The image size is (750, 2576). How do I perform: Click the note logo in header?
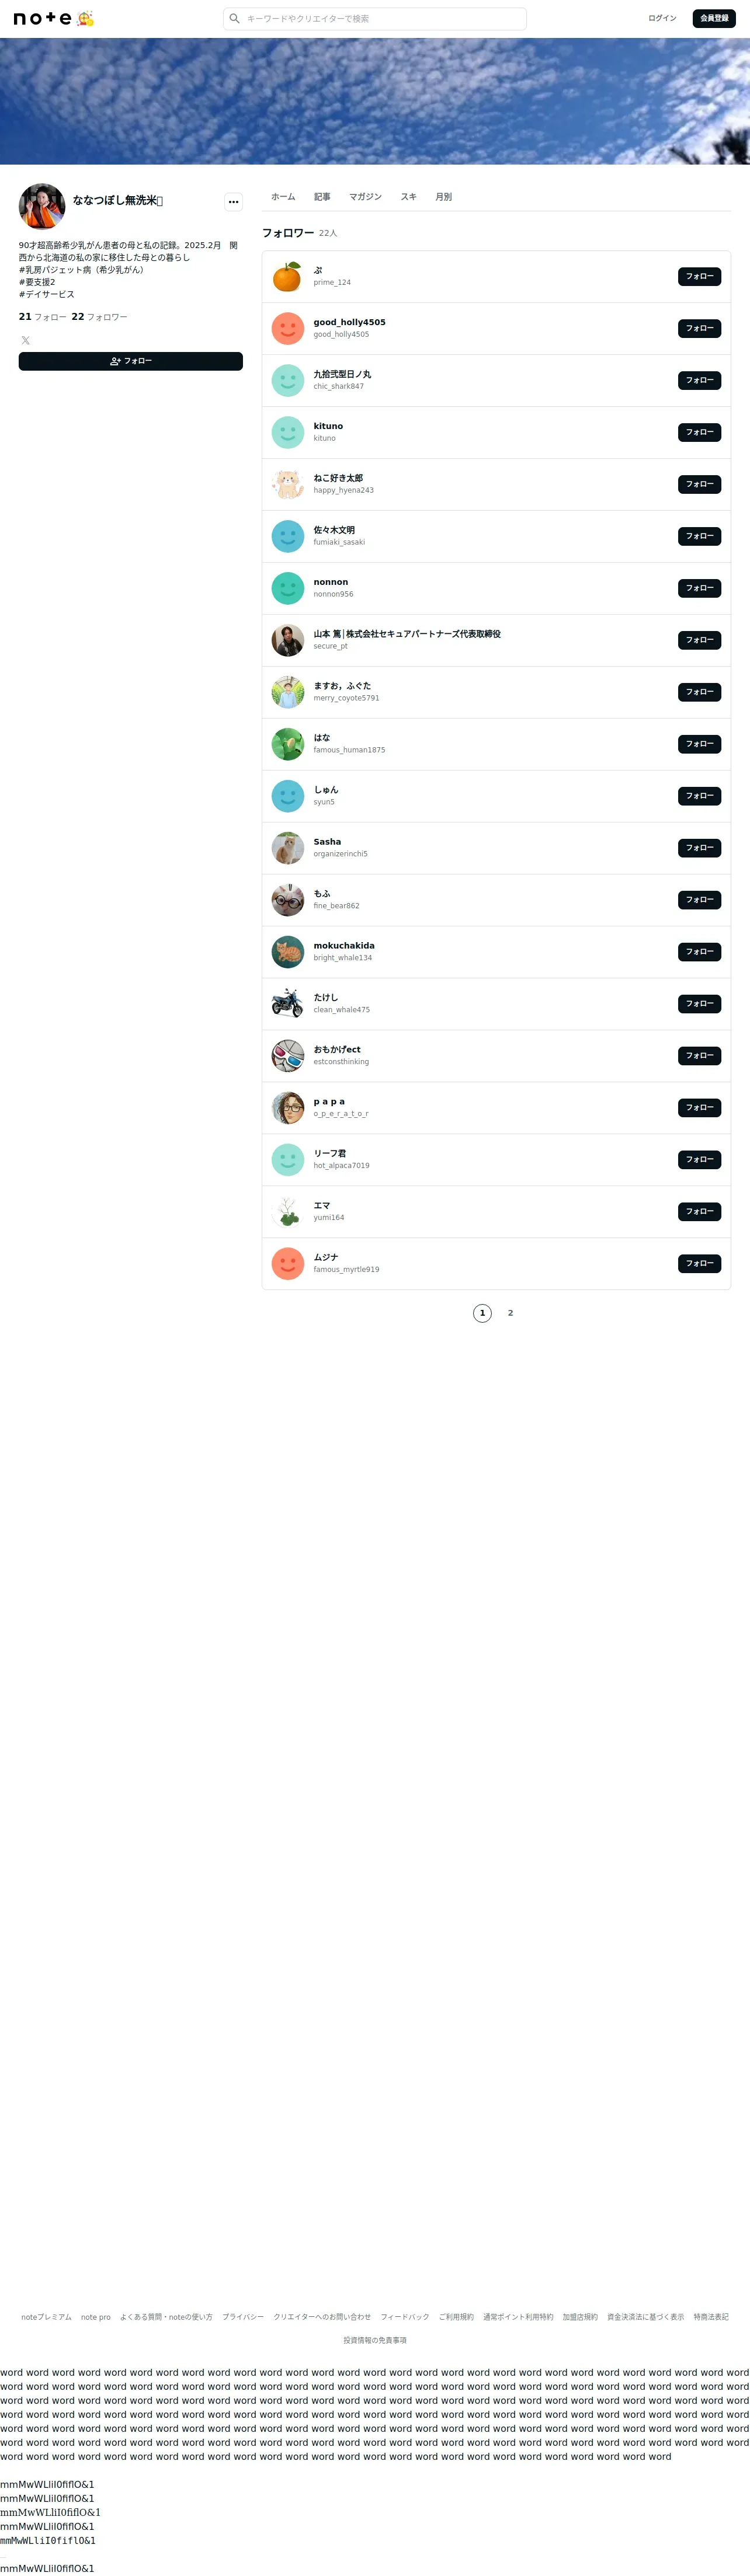[x=42, y=18]
